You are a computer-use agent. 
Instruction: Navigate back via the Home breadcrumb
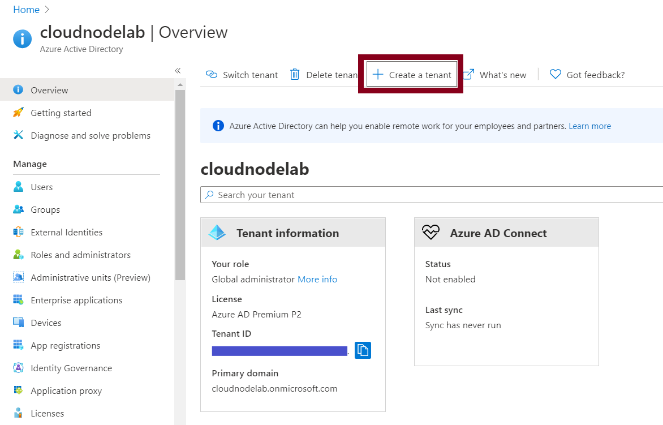click(26, 9)
